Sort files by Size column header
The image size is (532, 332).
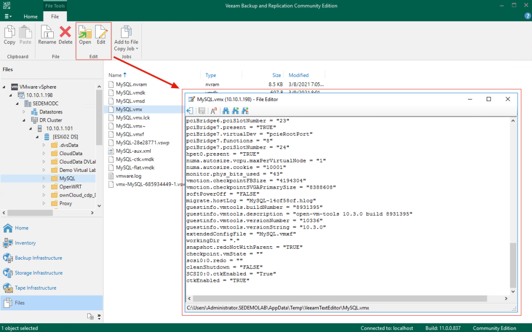coord(276,75)
